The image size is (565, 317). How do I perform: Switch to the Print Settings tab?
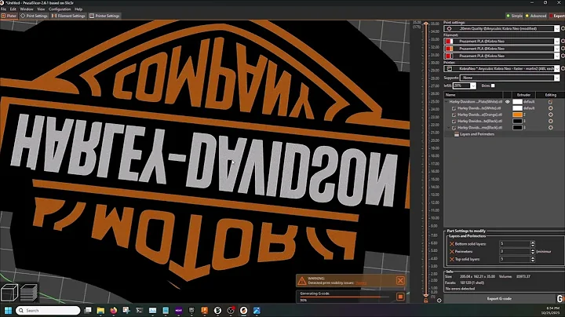pyautogui.click(x=34, y=16)
